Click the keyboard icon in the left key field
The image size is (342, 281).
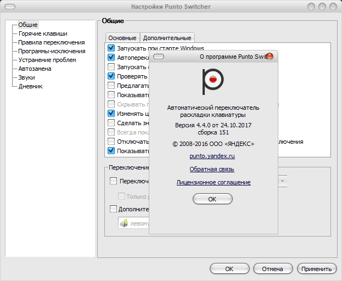pyautogui.click(x=124, y=223)
